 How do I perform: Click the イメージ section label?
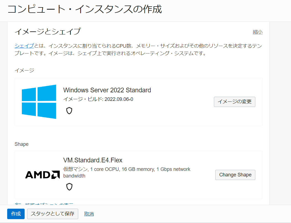click(22, 70)
